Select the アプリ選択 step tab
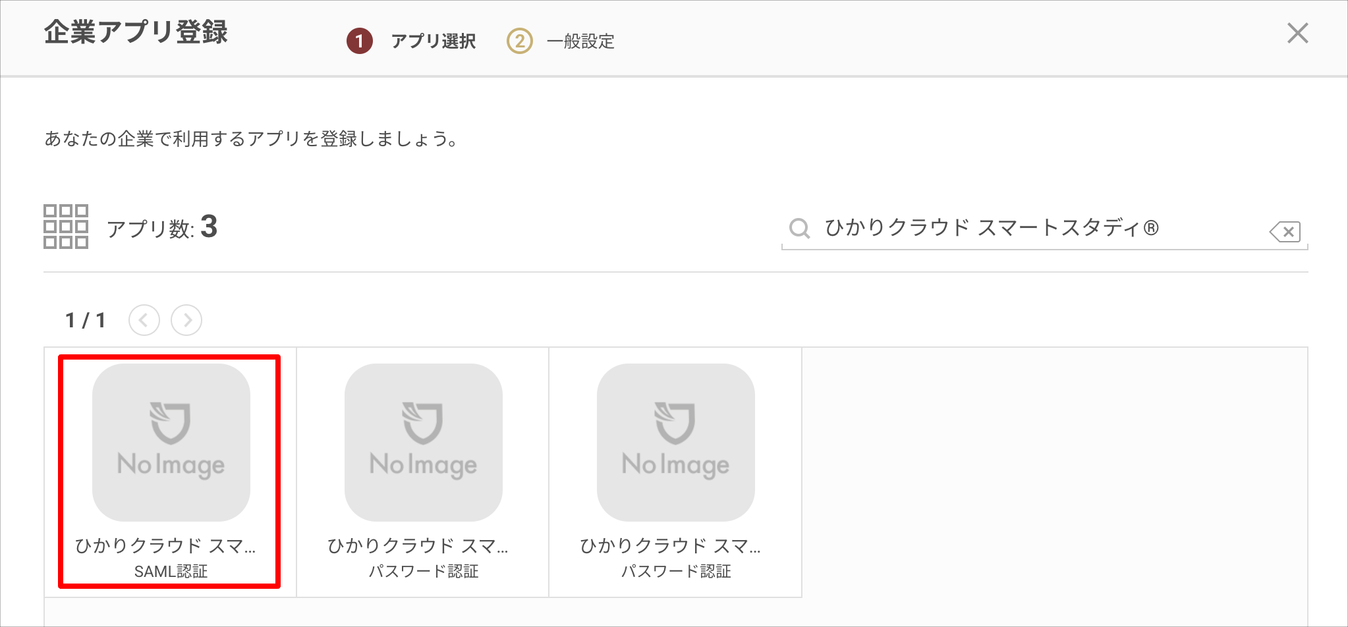The width and height of the screenshot is (1348, 627). click(x=434, y=41)
